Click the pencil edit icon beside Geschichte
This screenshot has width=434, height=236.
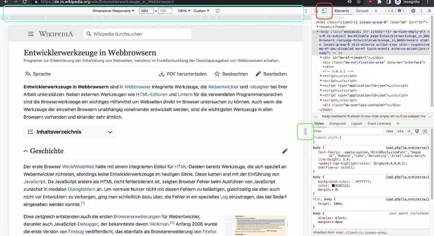point(285,151)
